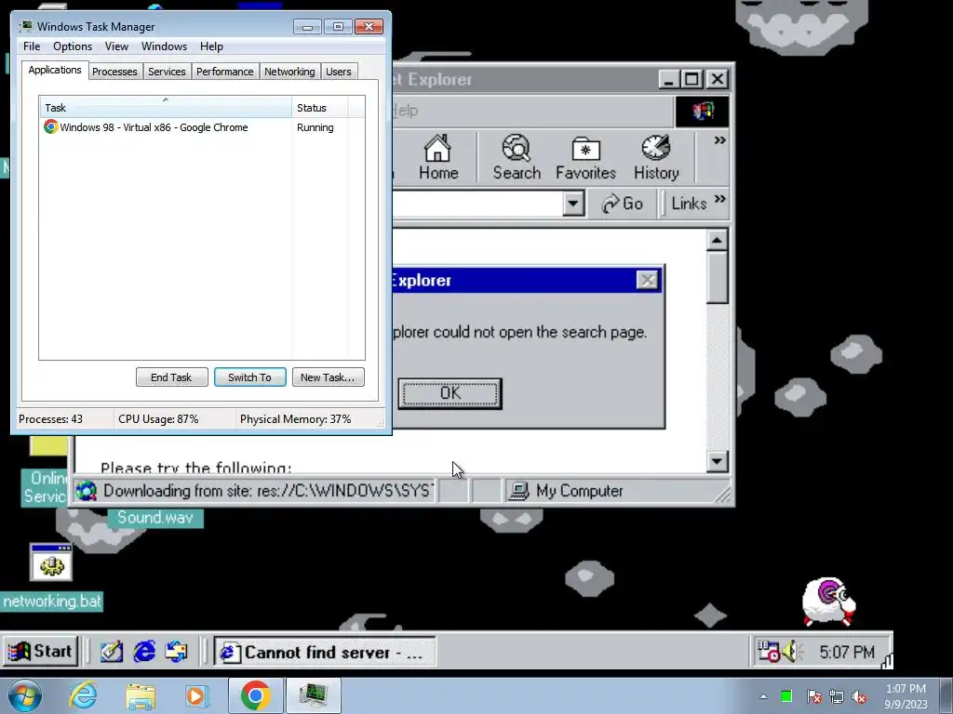Click the View Channels quick launch icon
953x714 pixels.
[x=177, y=652]
